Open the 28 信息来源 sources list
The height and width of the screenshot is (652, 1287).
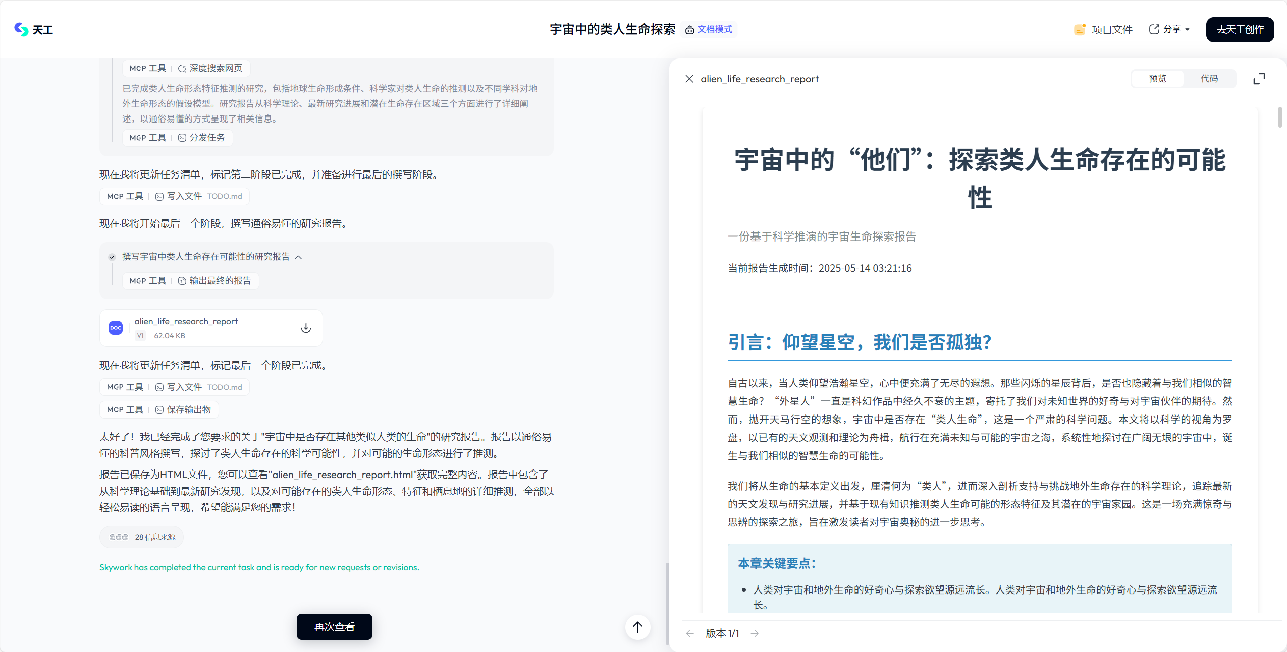point(142,537)
